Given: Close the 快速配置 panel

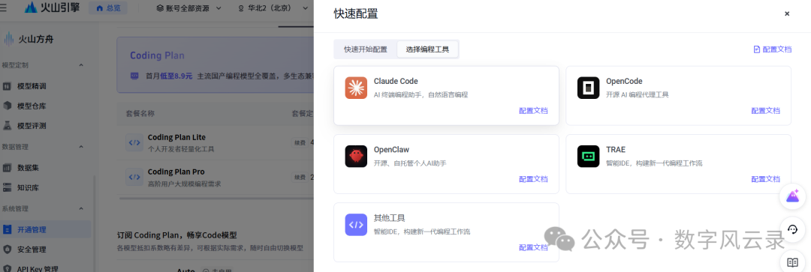Looking at the screenshot, I should point(787,14).
